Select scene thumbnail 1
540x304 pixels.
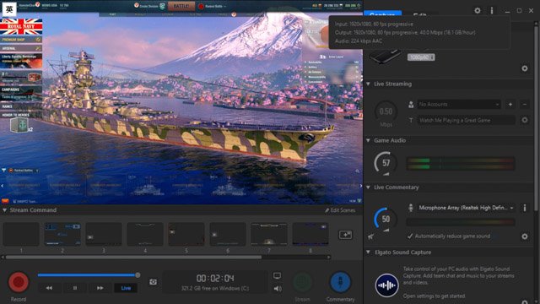click(21, 234)
